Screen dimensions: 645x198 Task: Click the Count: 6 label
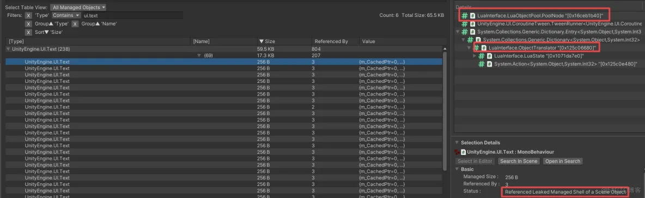pyautogui.click(x=389, y=15)
